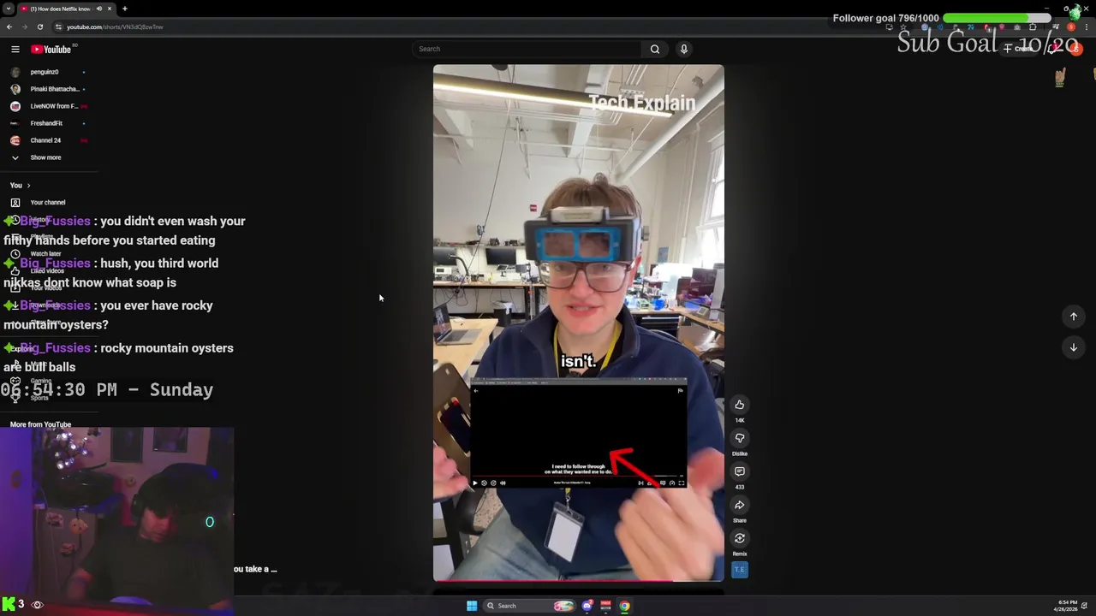The width and height of the screenshot is (1096, 616).
Task: Click the Windows taskbar Search box
Action: coord(529,606)
